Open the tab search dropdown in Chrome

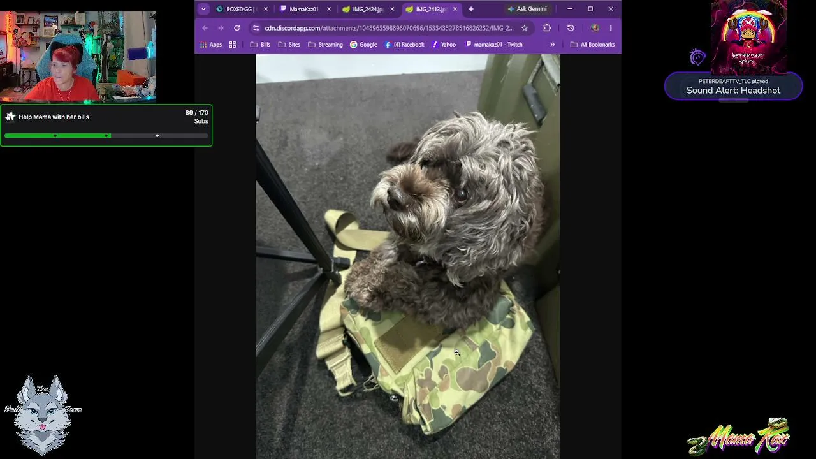coord(203,9)
